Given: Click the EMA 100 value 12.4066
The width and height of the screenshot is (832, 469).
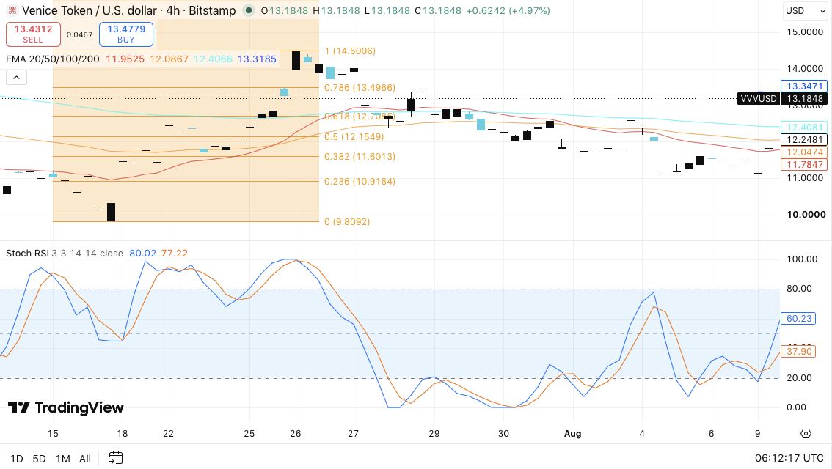Looking at the screenshot, I should tap(213, 59).
